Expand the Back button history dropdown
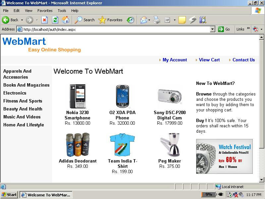This screenshot has width=265, height=199. 22,20
